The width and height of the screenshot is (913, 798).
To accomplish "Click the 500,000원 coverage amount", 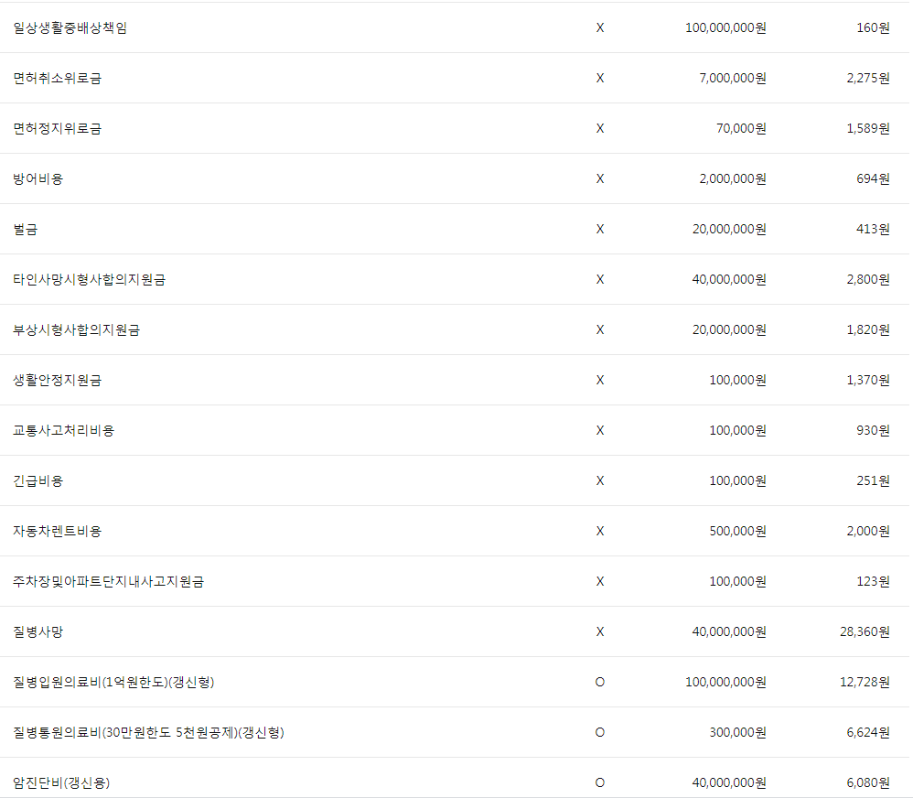I will [737, 531].
